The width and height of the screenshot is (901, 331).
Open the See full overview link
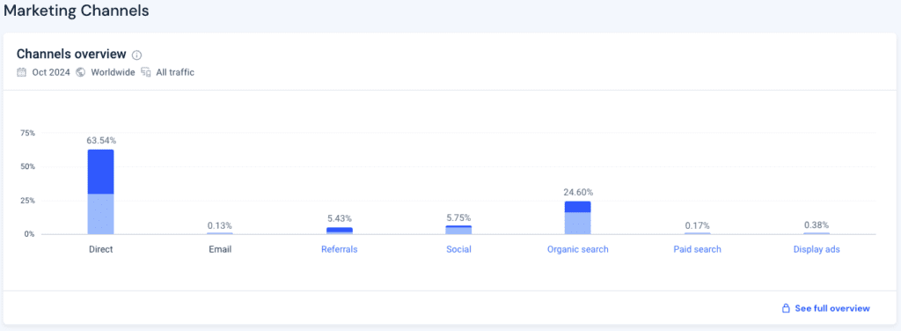(x=832, y=309)
